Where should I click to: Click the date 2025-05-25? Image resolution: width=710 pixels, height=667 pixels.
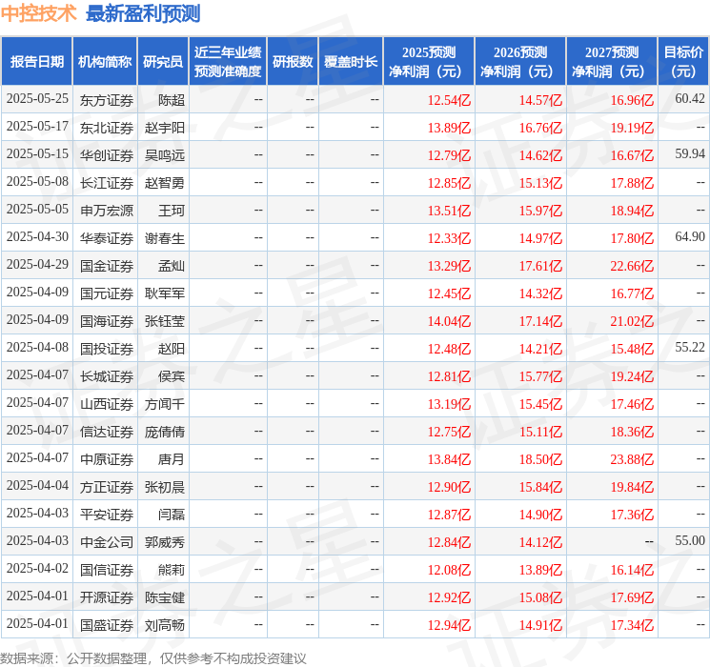tap(37, 98)
